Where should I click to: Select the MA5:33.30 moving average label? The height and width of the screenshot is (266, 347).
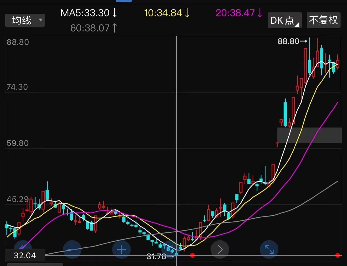[x=89, y=13]
